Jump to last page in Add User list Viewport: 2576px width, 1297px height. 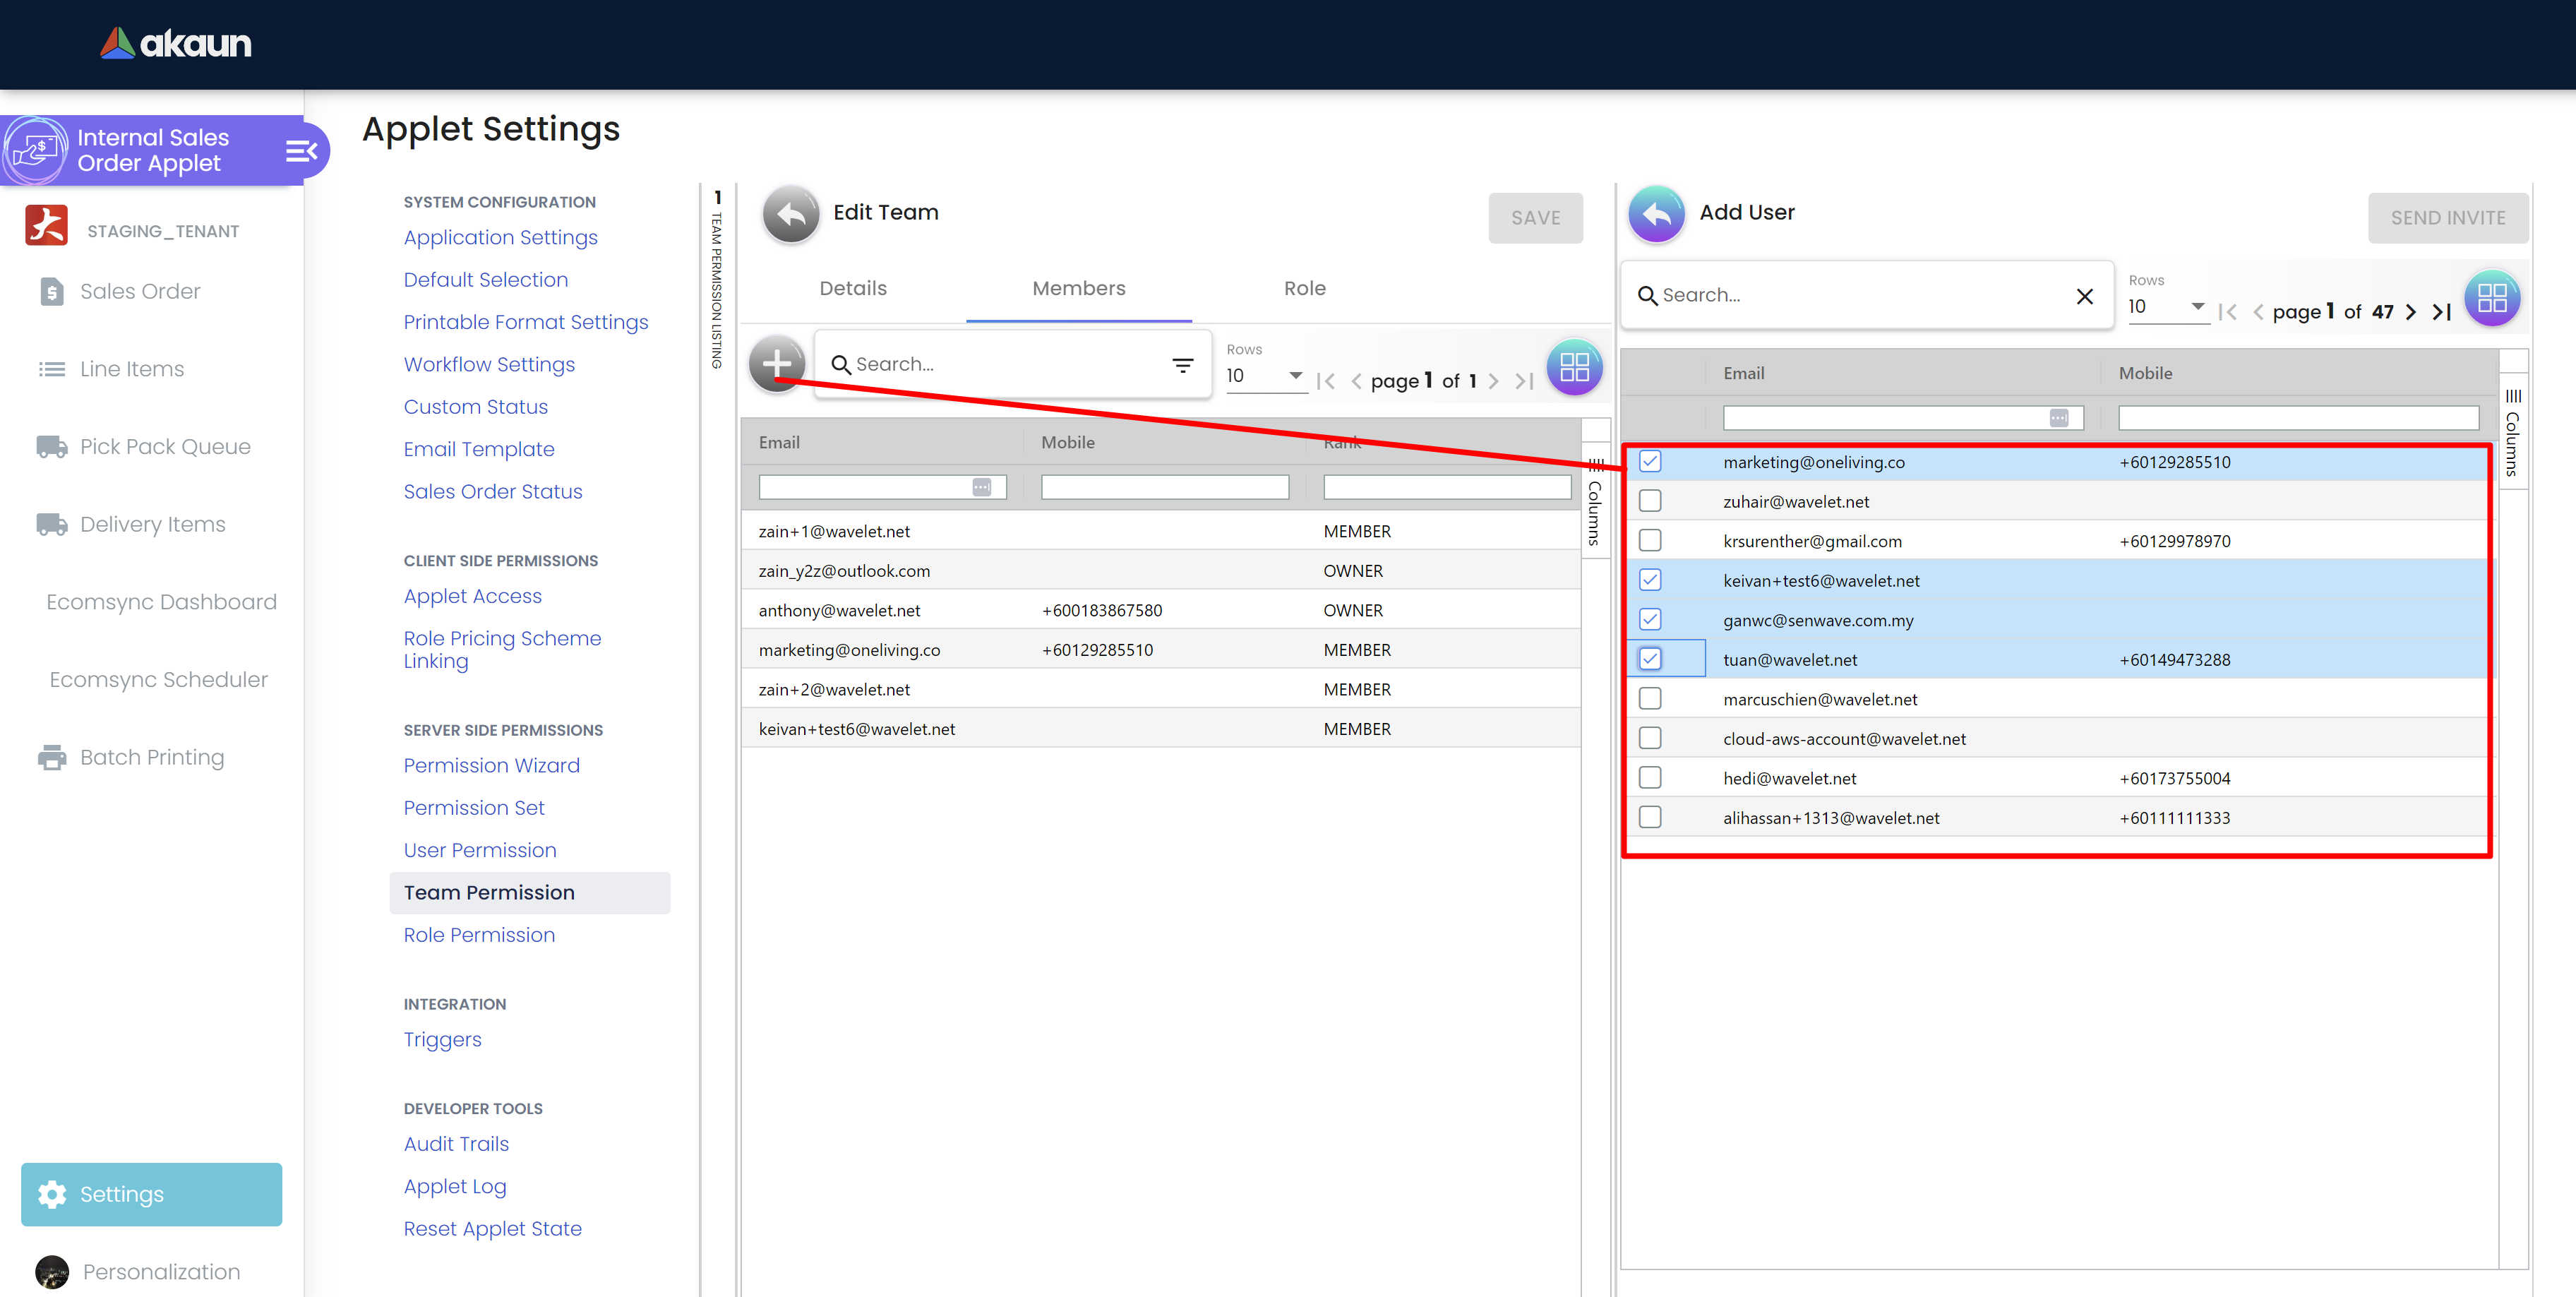(x=2442, y=312)
